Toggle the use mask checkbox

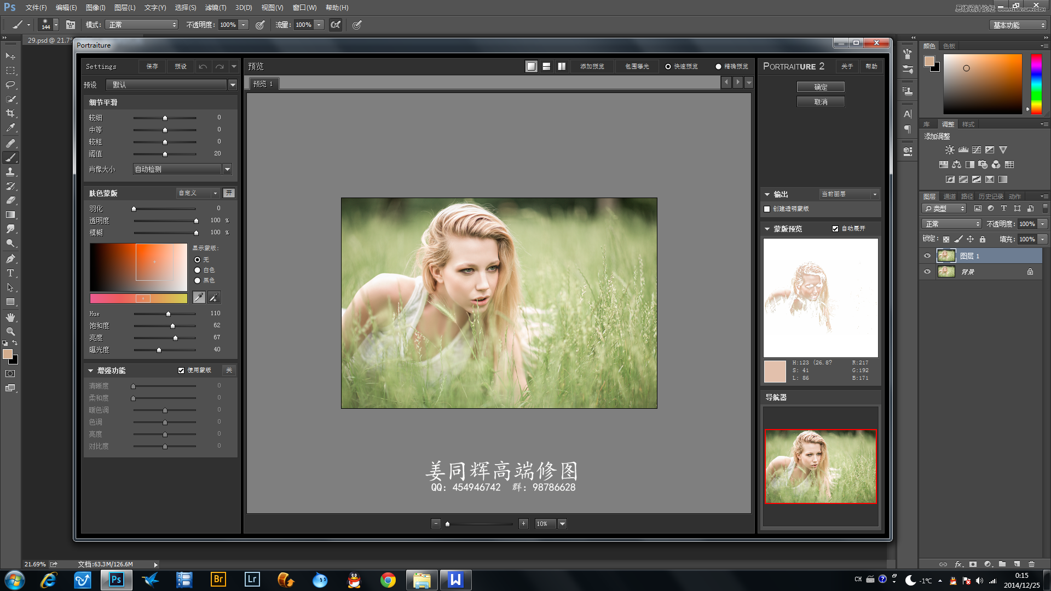click(181, 370)
